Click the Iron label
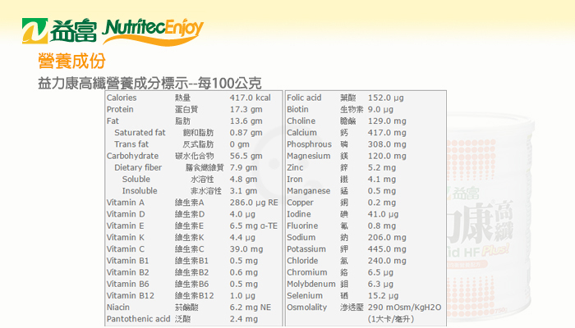The image size is (575, 328). (x=295, y=180)
